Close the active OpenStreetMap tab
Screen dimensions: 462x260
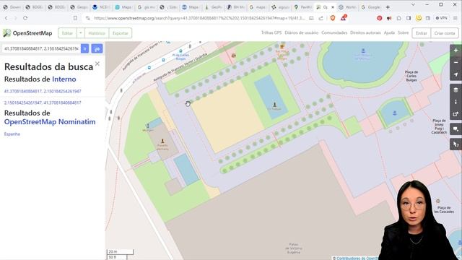coord(333,7)
